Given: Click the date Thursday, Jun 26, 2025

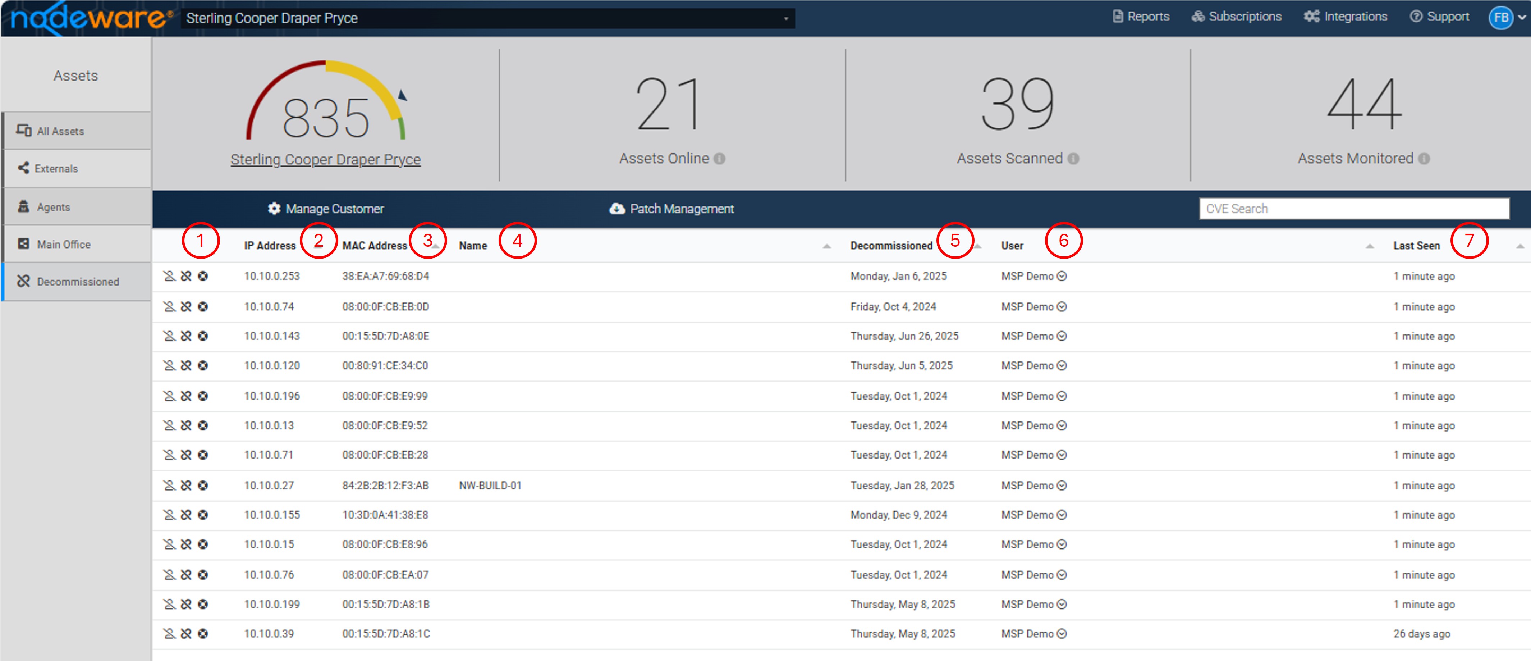Looking at the screenshot, I should click(x=904, y=337).
